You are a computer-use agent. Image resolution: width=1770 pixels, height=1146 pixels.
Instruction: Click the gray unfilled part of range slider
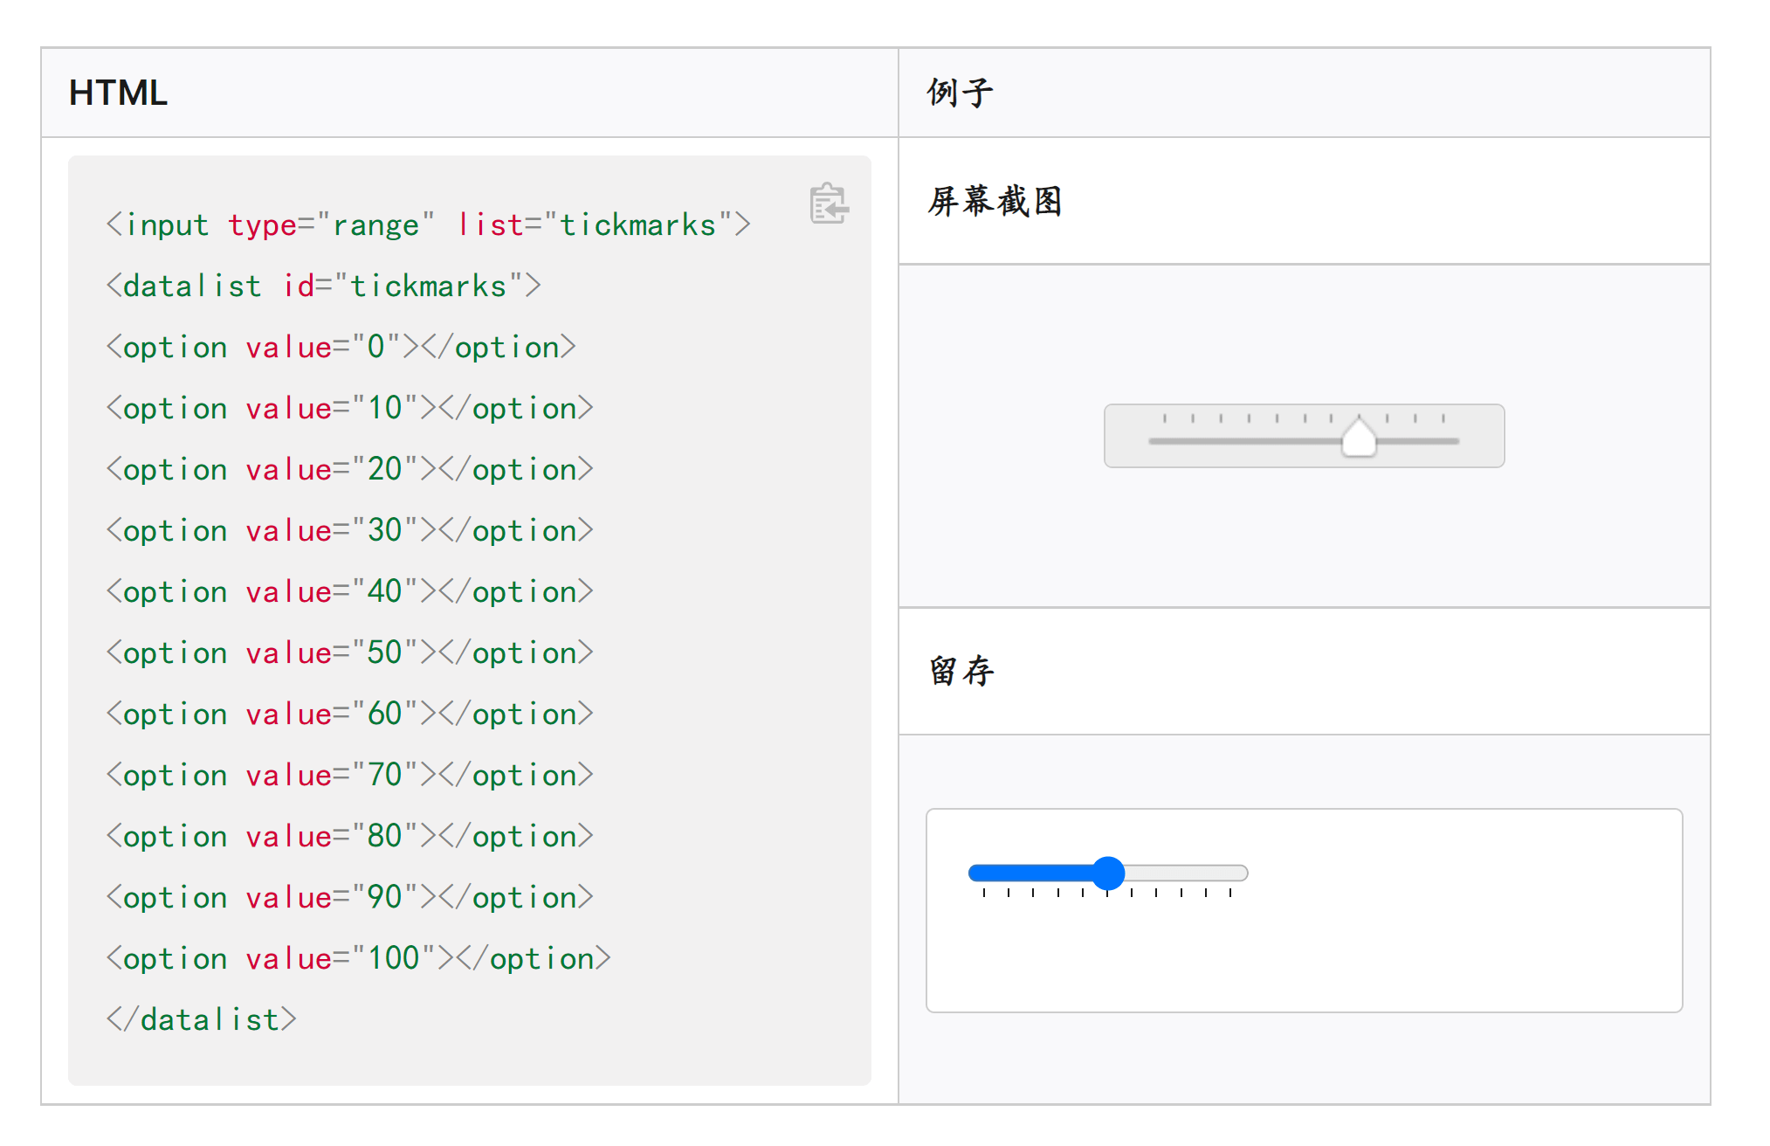coord(1188,873)
